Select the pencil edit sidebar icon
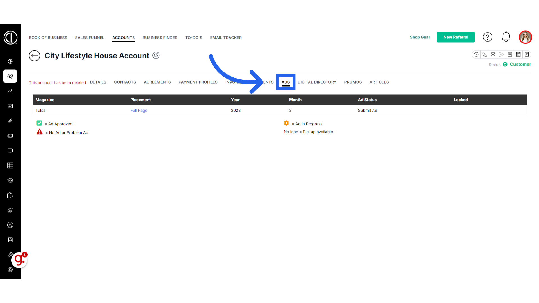Viewport: 539px width, 303px height. [10, 121]
